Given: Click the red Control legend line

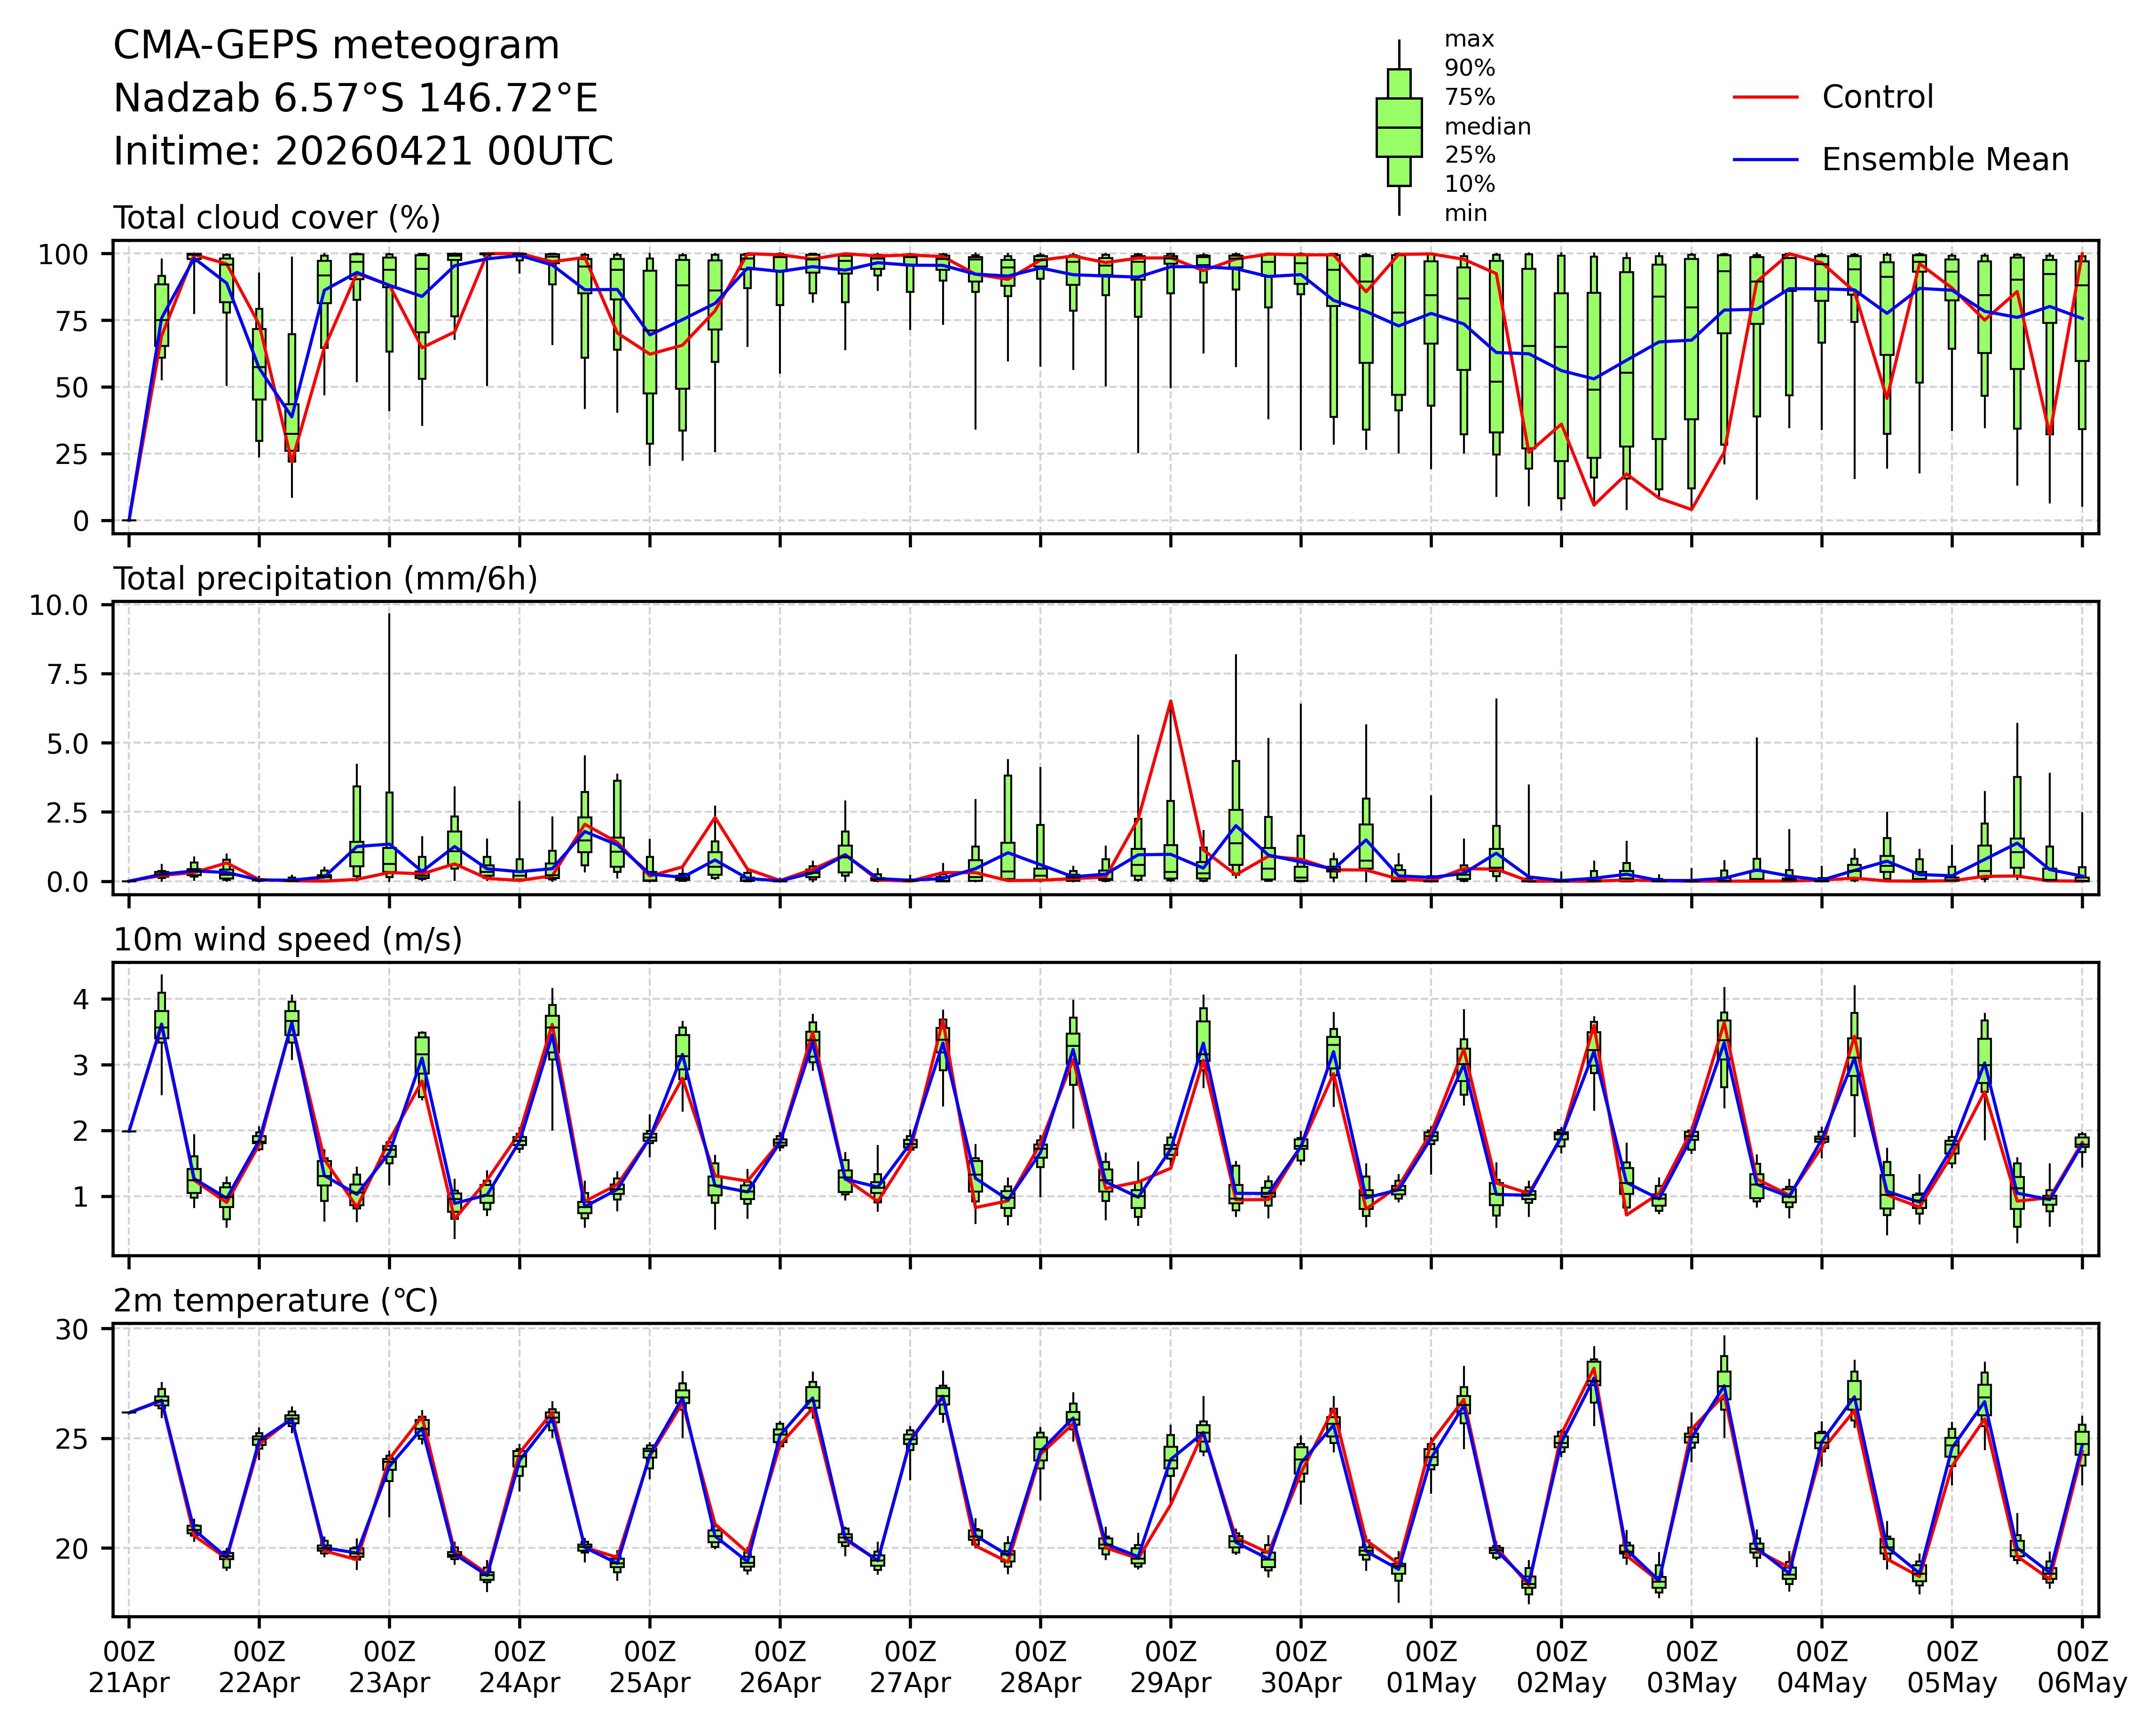Looking at the screenshot, I should pos(1765,97).
